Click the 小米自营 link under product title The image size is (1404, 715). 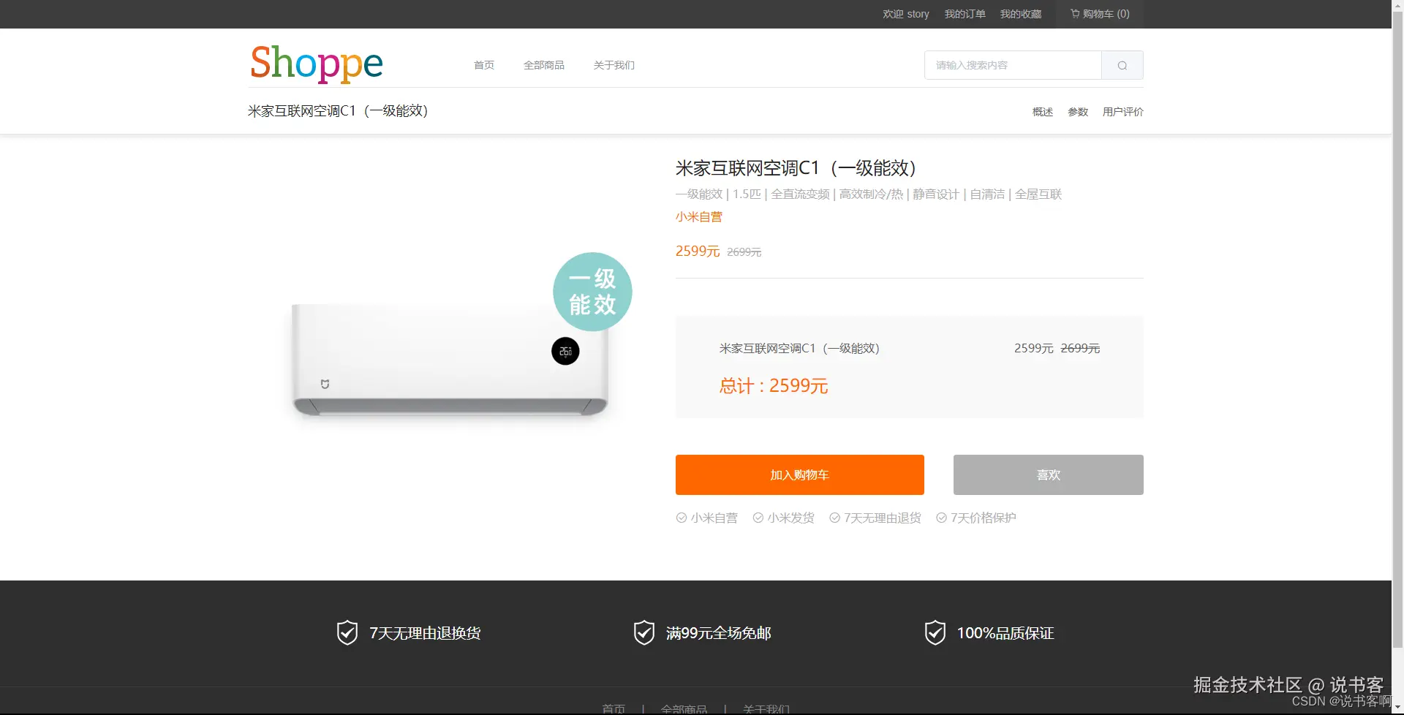pyautogui.click(x=698, y=216)
